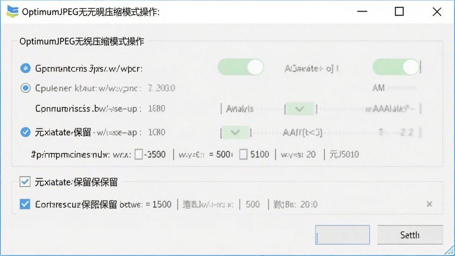Tick the checkbox before -3500
Screen dimensions: 455x256
pos(139,154)
